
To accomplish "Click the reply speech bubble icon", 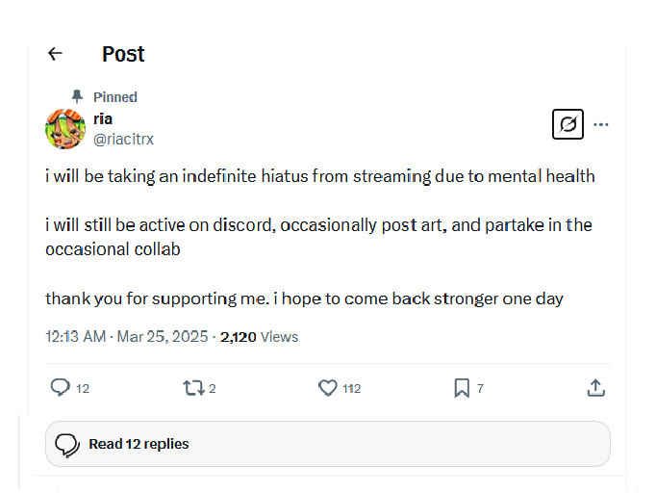I will [61, 387].
